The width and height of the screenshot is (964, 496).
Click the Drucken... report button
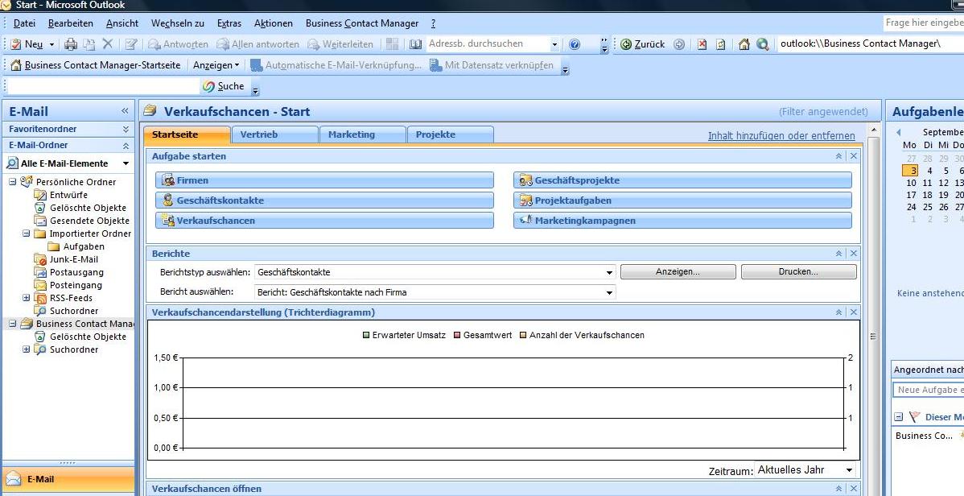tap(798, 271)
